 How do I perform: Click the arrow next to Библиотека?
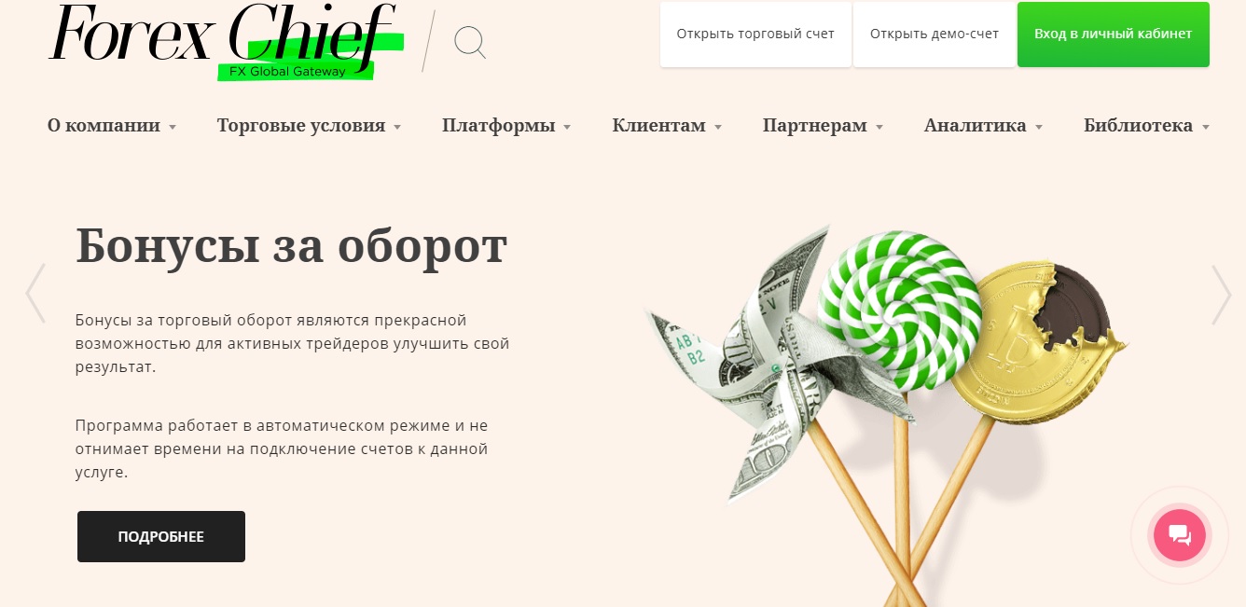point(1206,128)
